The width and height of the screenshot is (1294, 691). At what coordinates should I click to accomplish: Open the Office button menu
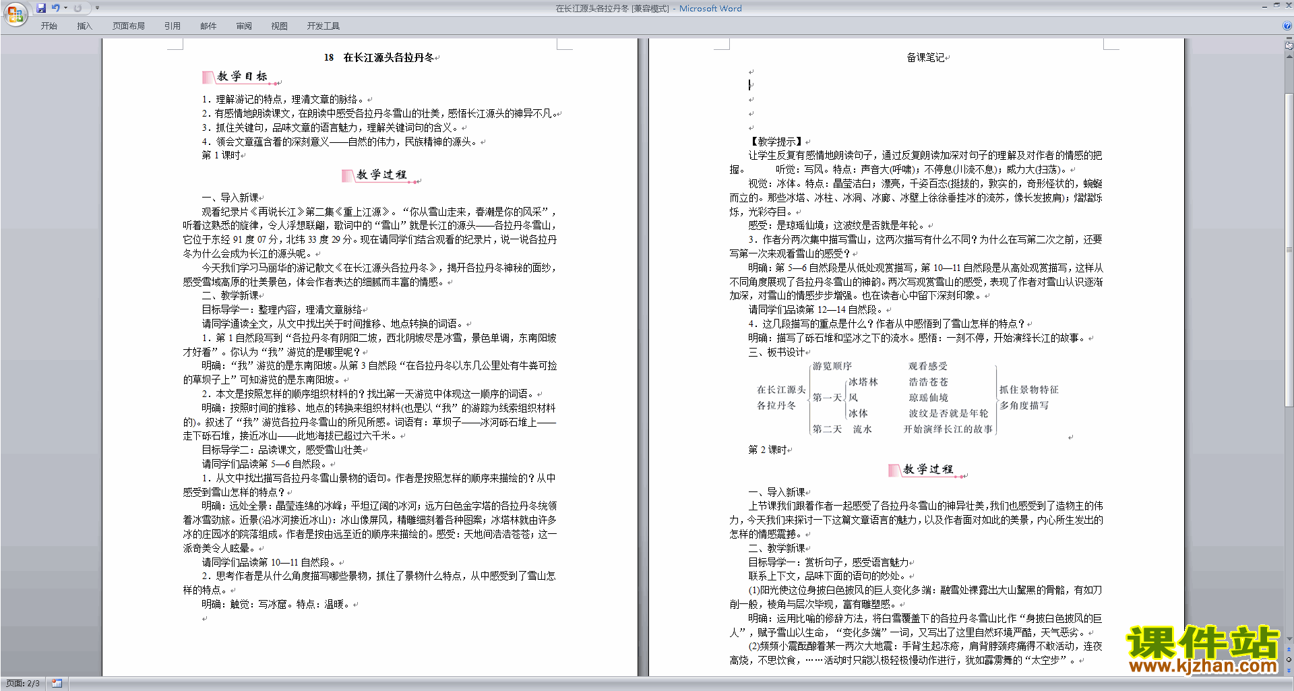click(x=15, y=13)
